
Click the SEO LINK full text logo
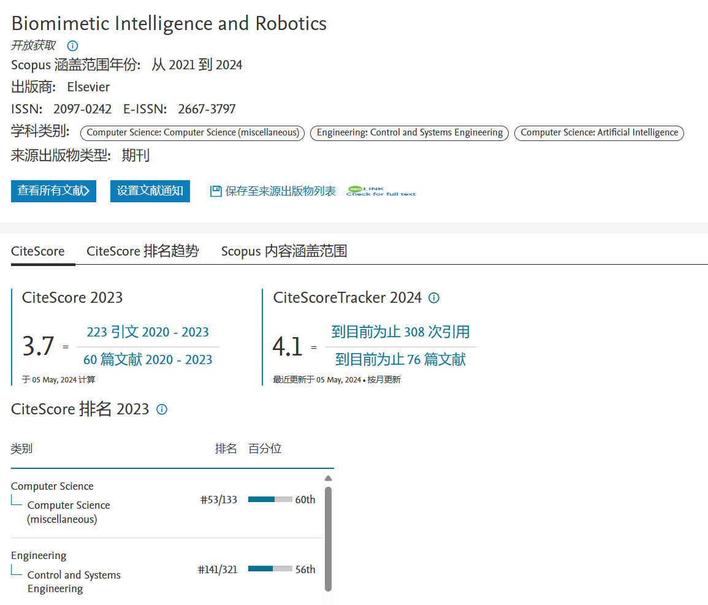point(380,191)
